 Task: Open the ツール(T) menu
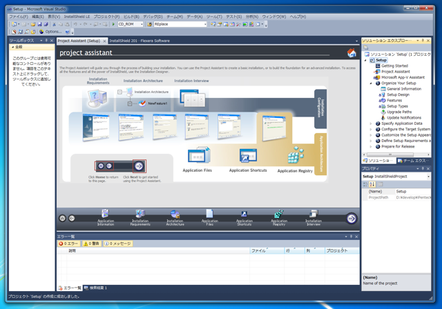(214, 17)
